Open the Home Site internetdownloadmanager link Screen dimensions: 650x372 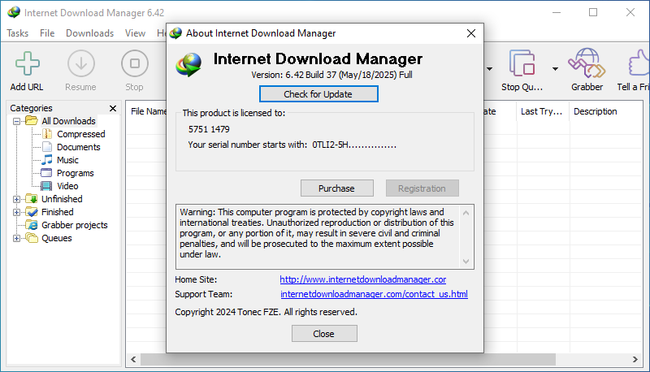click(x=362, y=279)
